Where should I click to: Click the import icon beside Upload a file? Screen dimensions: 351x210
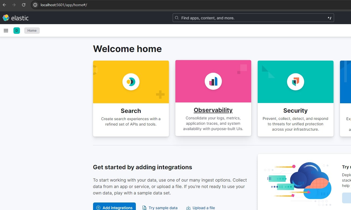tap(188, 208)
